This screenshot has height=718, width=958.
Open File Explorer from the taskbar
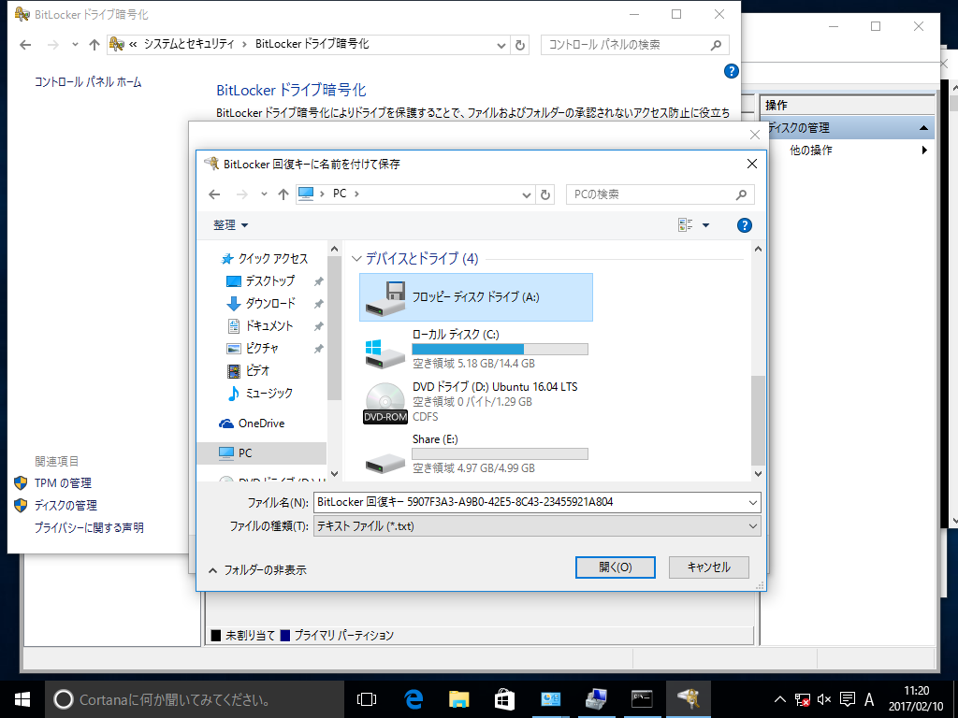(458, 699)
